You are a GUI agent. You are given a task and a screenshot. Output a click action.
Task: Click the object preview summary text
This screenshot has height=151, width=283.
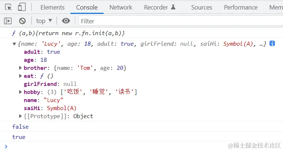(142, 44)
